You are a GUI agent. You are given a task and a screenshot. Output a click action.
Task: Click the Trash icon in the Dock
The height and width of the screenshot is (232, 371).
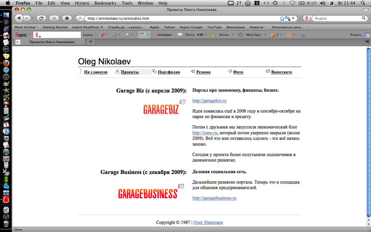[6, 223]
